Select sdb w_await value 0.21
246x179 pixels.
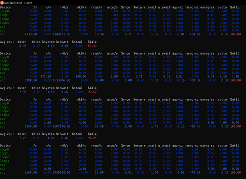click(167, 77)
